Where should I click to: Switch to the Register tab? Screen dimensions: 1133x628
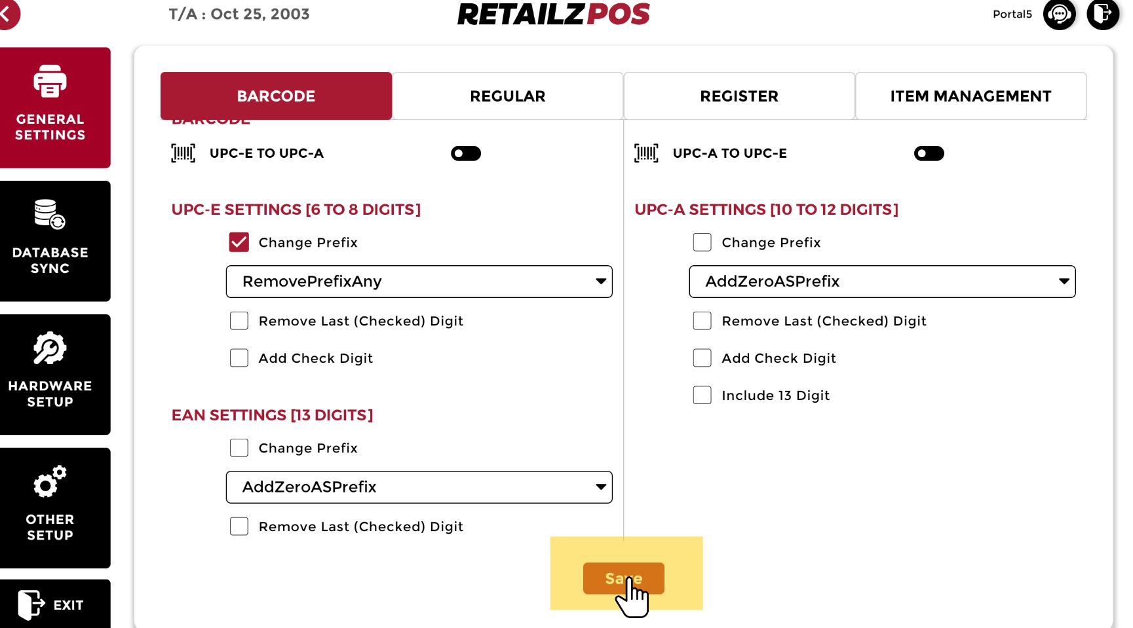click(x=739, y=96)
